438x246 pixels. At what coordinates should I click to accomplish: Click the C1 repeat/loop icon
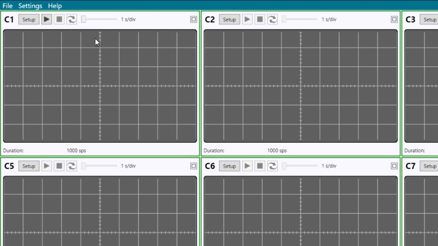click(x=72, y=19)
